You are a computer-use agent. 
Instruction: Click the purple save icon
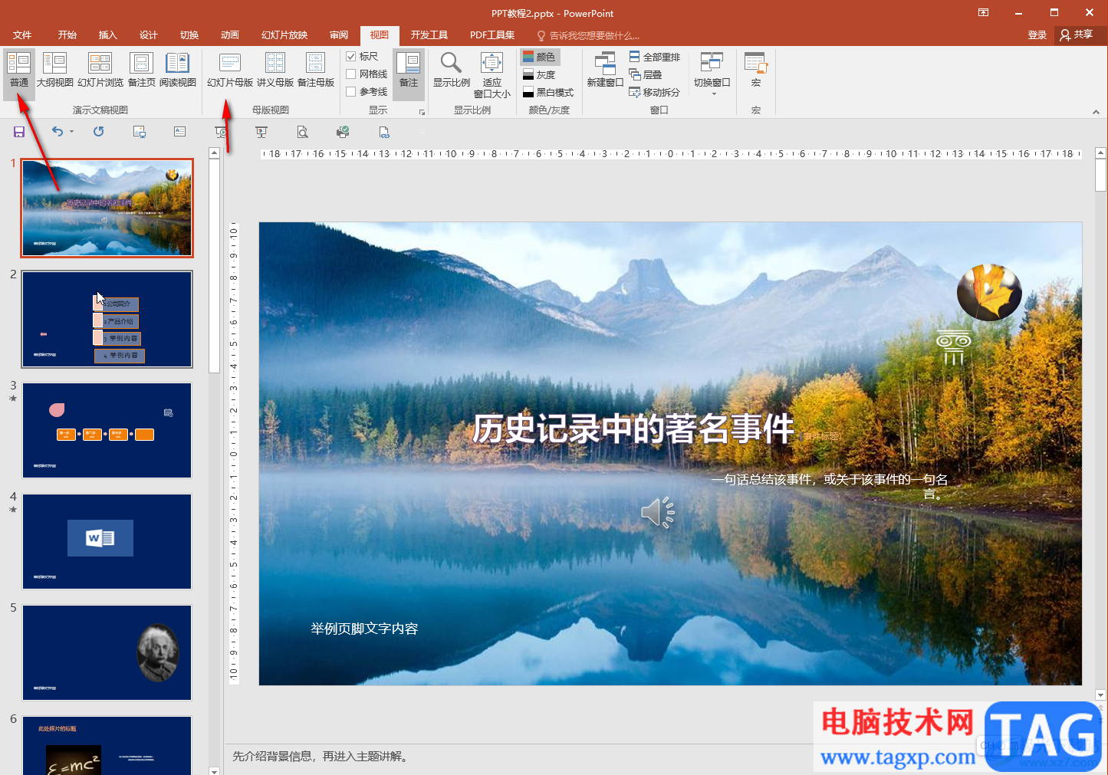[19, 132]
